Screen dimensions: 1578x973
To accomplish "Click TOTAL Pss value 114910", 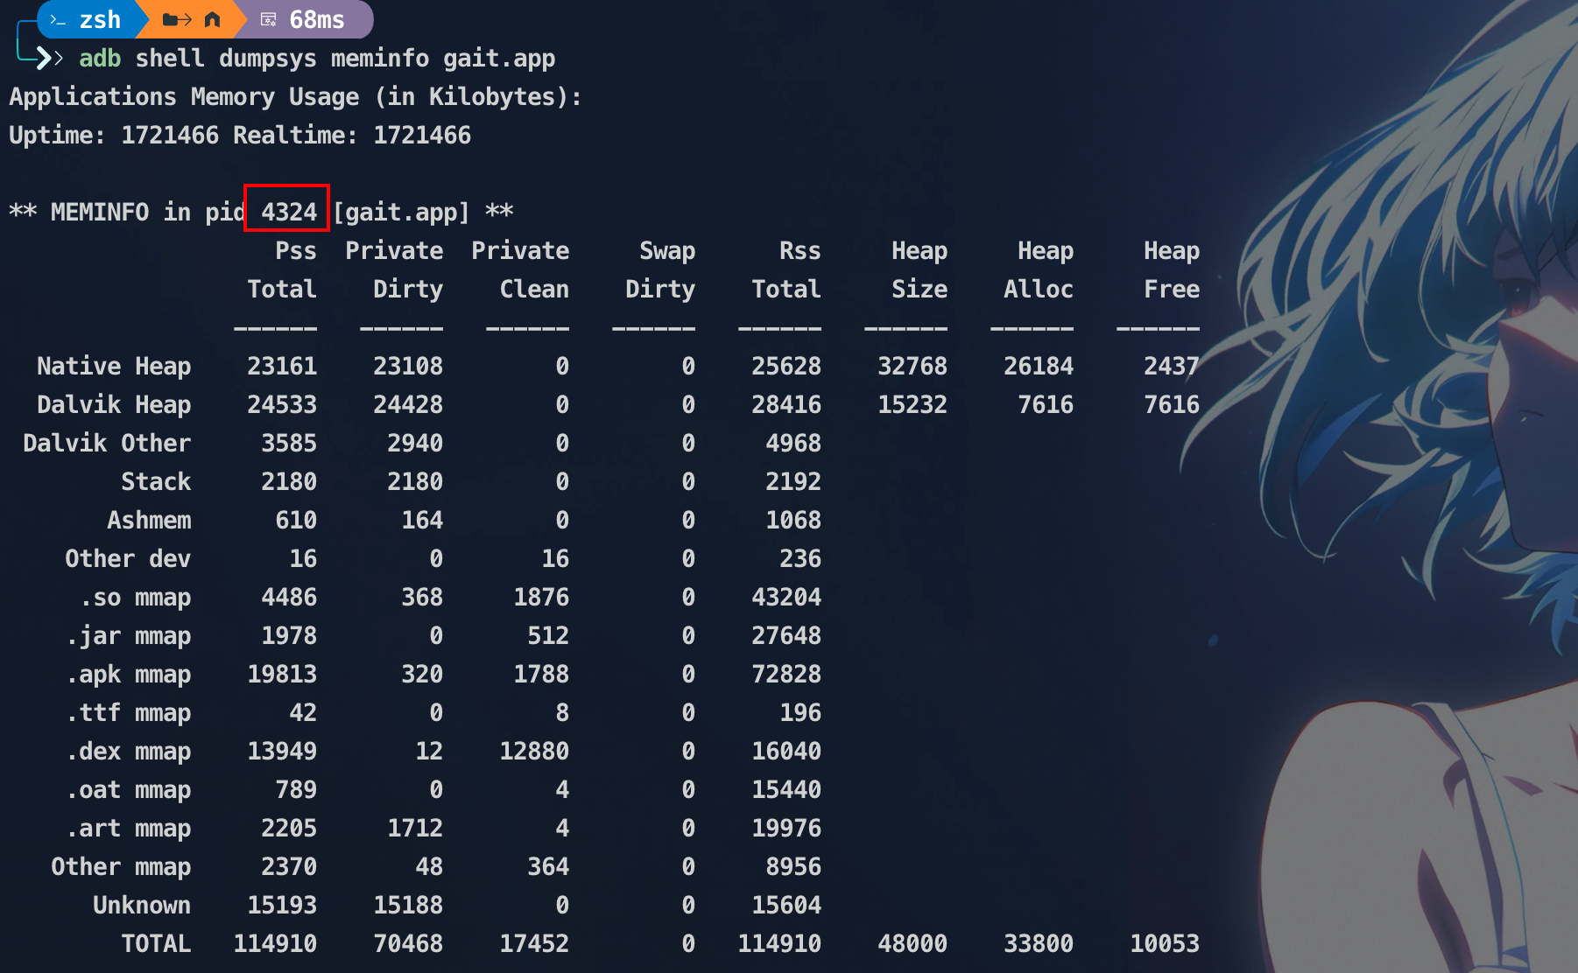I will [x=275, y=943].
